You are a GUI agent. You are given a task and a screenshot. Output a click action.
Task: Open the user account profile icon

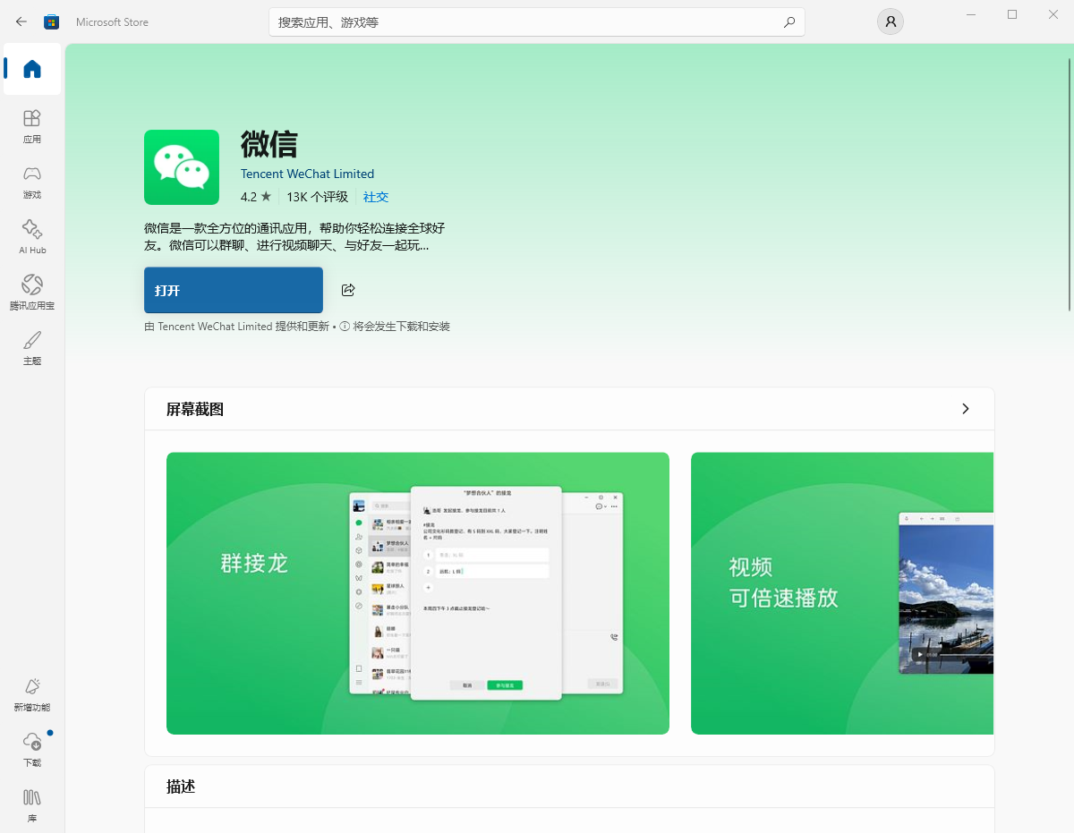tap(890, 21)
